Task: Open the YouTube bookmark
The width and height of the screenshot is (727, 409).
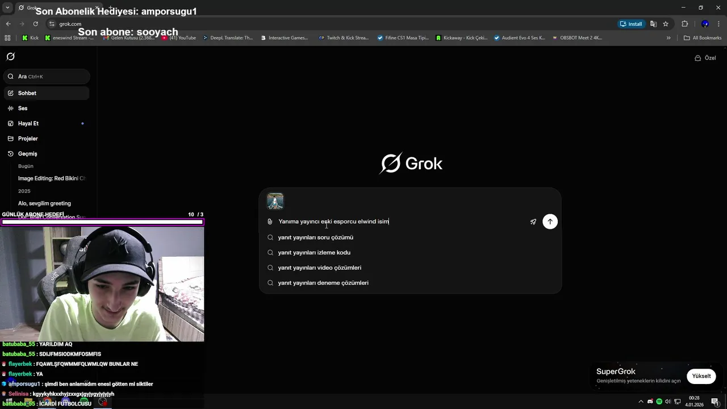Action: click(179, 38)
